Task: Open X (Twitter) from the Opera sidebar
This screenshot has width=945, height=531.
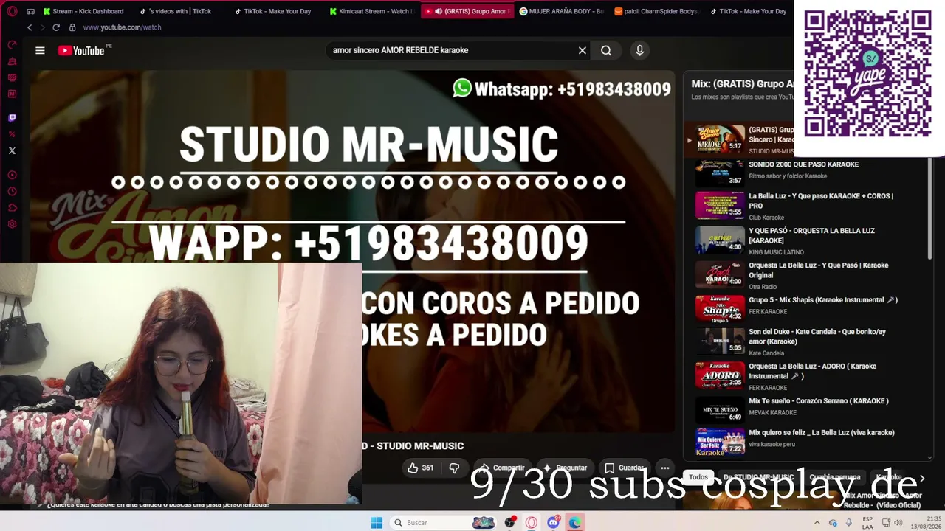Action: coord(12,150)
